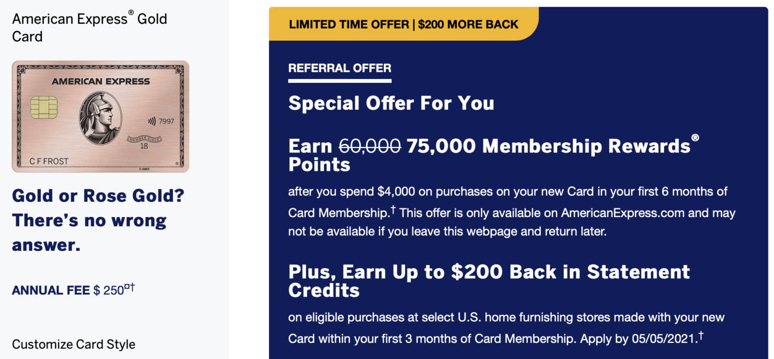The width and height of the screenshot is (774, 359).
Task: Click the Customize Card Style label
Action: click(74, 344)
